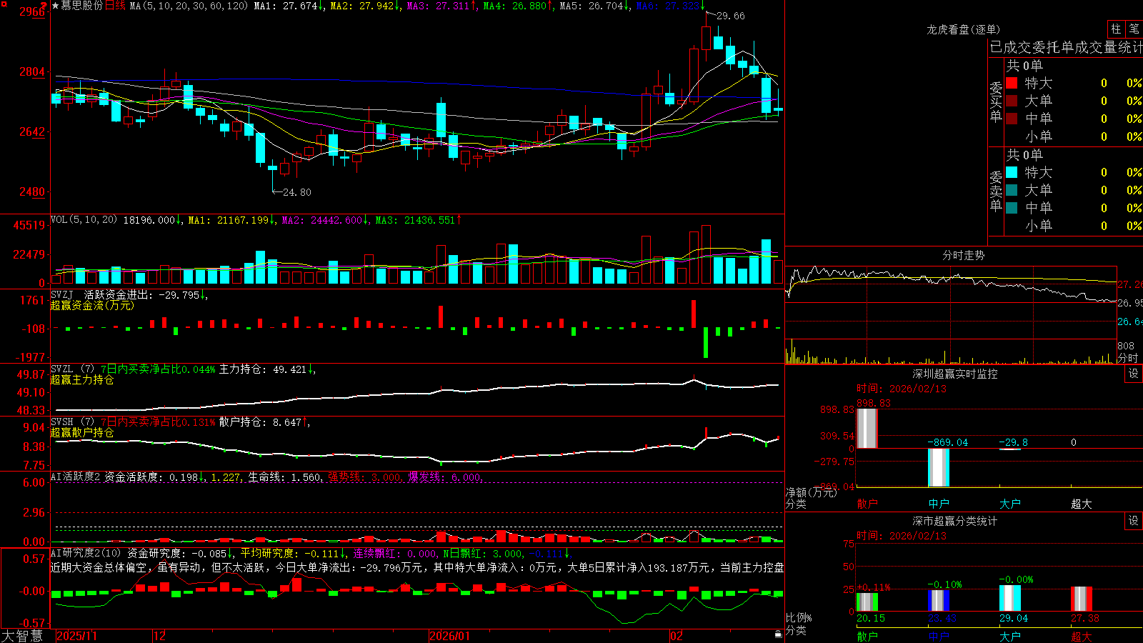Click the MA5: 26.704 value
1143x643 pixels.
tap(595, 6)
